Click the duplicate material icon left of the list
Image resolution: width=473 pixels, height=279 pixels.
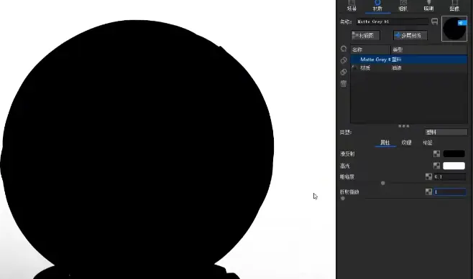pyautogui.click(x=344, y=72)
